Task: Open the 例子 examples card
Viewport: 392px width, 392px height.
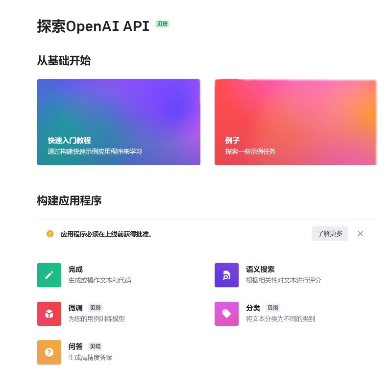Action: point(295,122)
